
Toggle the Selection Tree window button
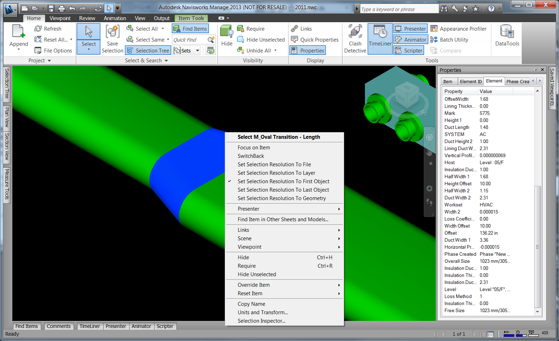tap(148, 51)
